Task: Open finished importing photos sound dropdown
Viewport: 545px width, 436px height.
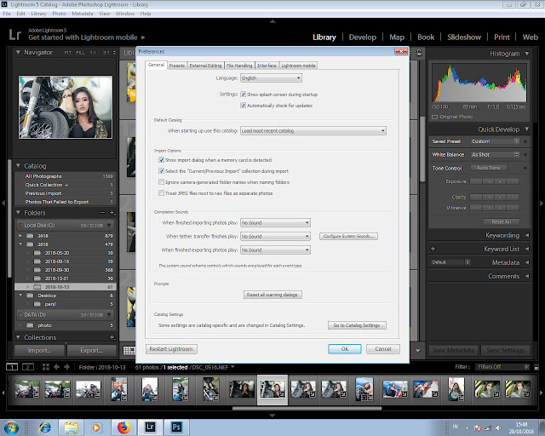Action: point(275,222)
